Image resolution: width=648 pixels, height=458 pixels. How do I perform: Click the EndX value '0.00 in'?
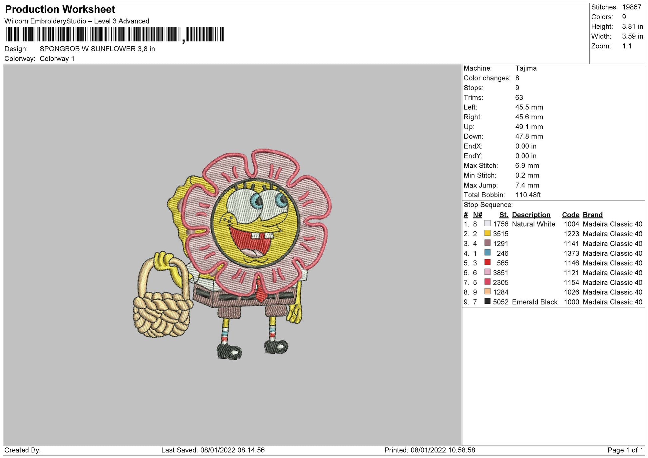(526, 146)
